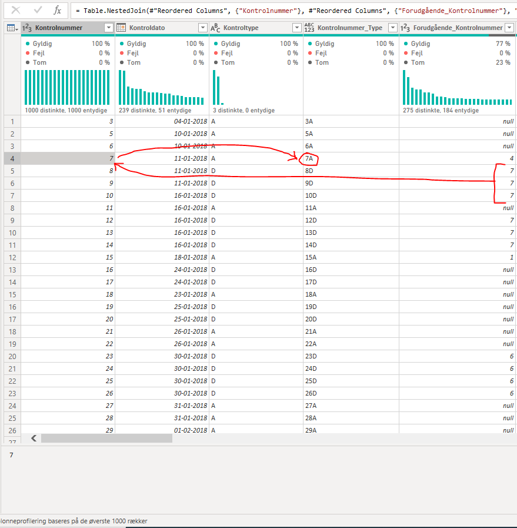Select the Kontrolnummer_Type column header
The image size is (517, 528).
pyautogui.click(x=351, y=28)
